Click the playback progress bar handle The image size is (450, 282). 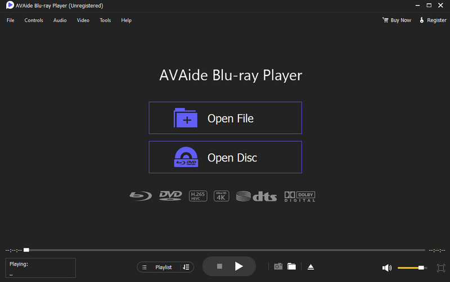pos(26,250)
